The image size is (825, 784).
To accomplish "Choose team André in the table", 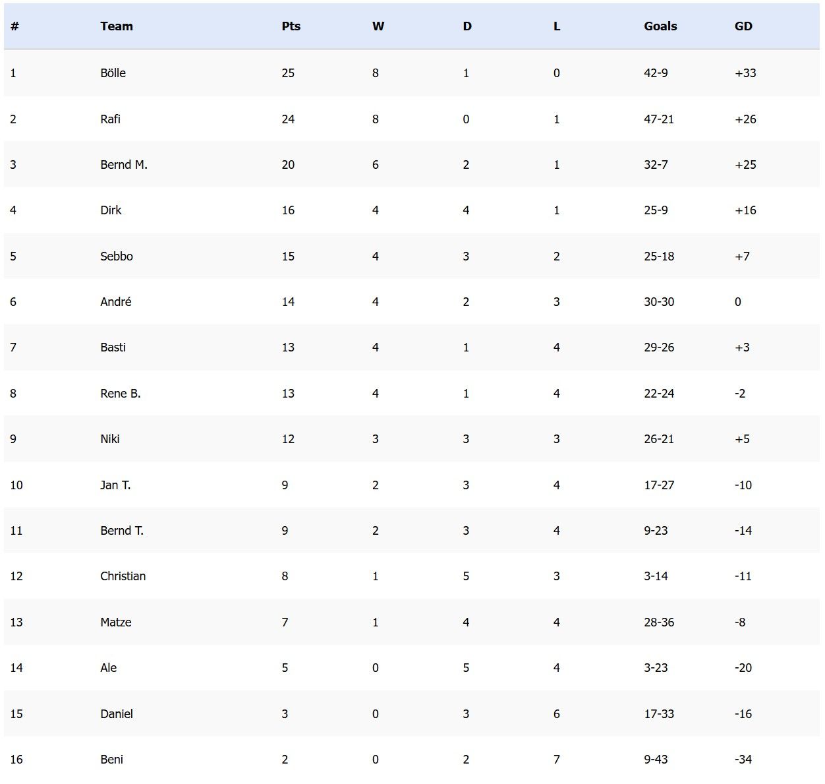I will [x=116, y=302].
